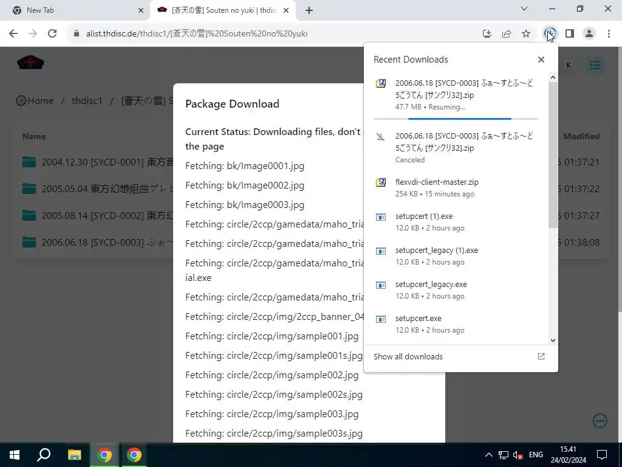Click the muted volume tray icon
Screen dimensions: 622x467
click(518, 455)
